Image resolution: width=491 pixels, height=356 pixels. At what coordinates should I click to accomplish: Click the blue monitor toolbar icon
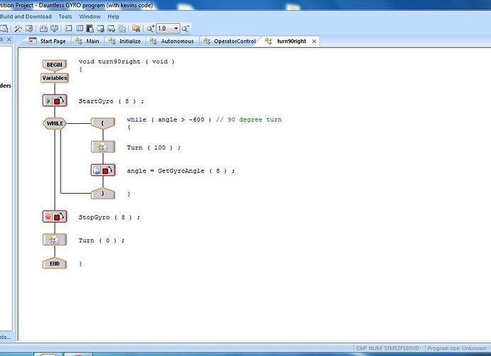(100, 28)
